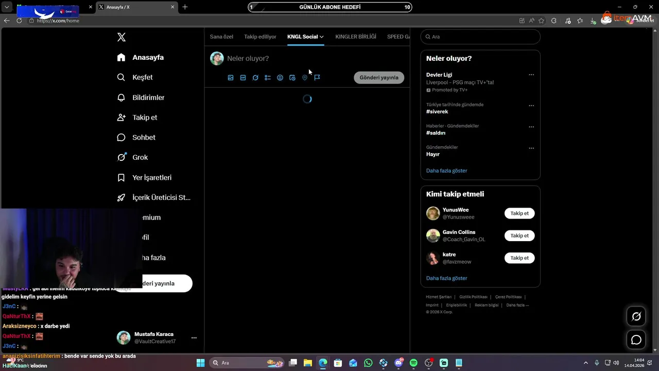This screenshot has height=371, width=659.
Task: Reload the page with the refresh icon
Action: coord(19,21)
